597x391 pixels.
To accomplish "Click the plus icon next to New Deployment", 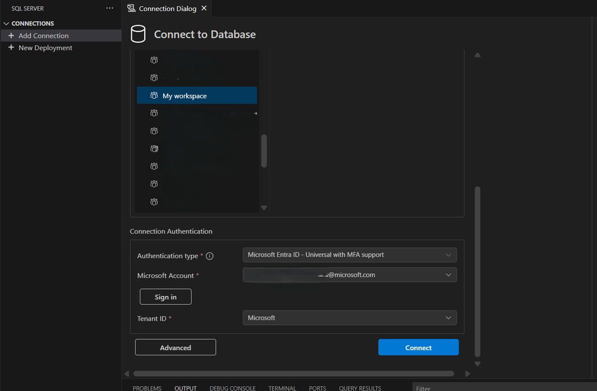I will click(x=11, y=48).
